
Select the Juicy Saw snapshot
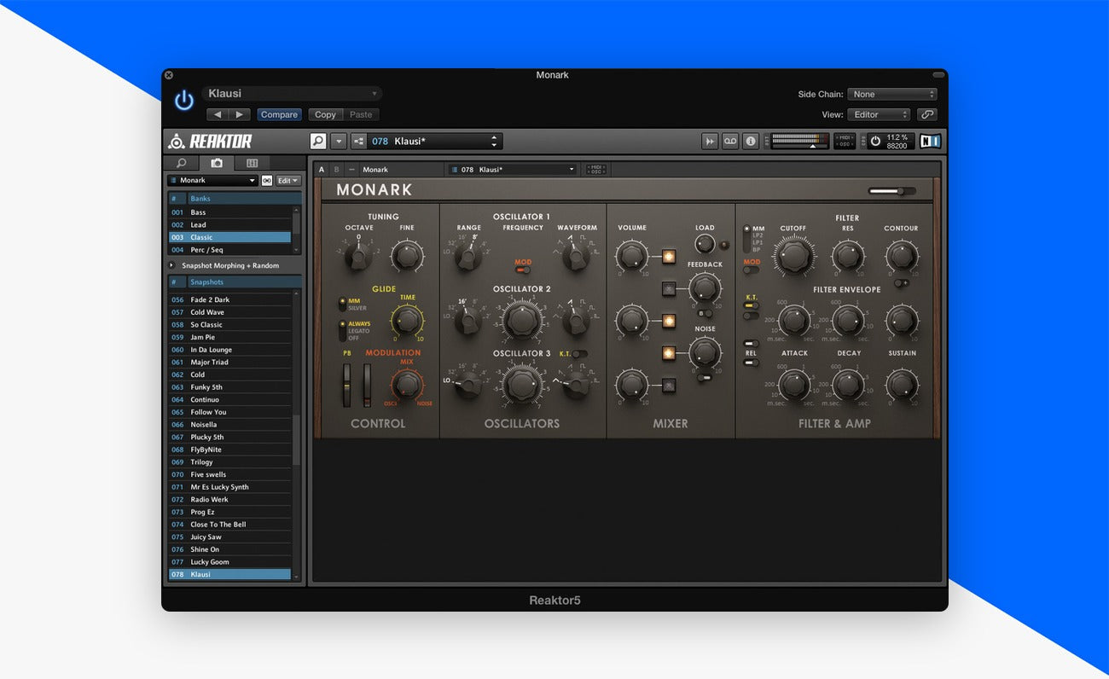[x=229, y=537]
